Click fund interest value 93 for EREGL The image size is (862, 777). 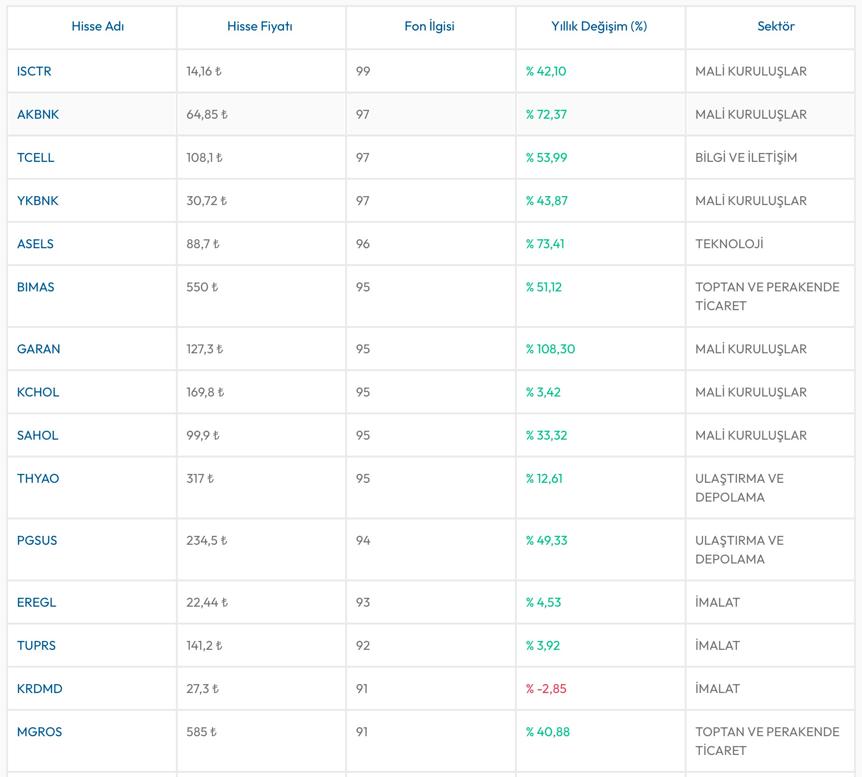(x=363, y=602)
